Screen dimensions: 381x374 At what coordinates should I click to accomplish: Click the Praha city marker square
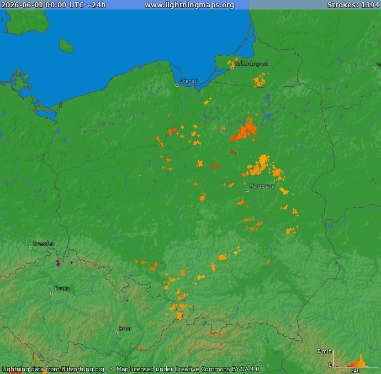[51, 293]
